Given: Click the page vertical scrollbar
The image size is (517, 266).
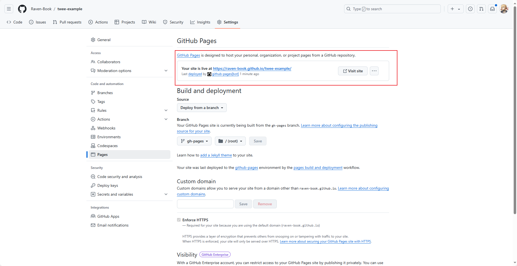Looking at the screenshot, I should pos(515,110).
